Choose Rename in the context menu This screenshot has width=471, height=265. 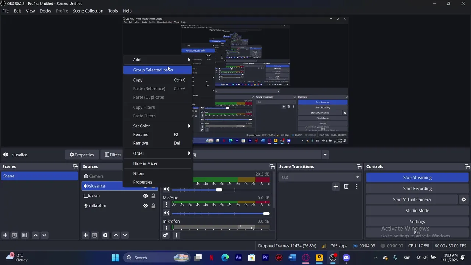[x=157, y=135]
